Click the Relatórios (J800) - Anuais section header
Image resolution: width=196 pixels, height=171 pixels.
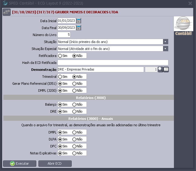click(89, 118)
